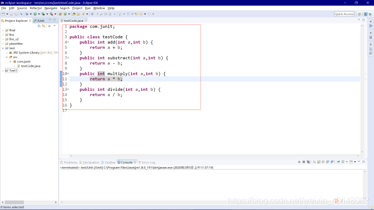This screenshot has height=210, width=374.
Task: Click the Display Selected Console icon
Action: tap(343, 162)
